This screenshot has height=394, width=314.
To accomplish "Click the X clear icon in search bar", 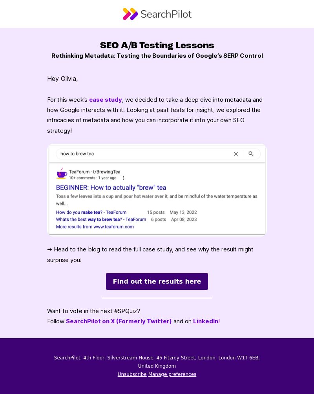I will (x=235, y=154).
